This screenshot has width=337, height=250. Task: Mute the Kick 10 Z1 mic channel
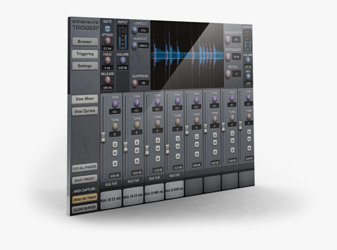(115, 153)
